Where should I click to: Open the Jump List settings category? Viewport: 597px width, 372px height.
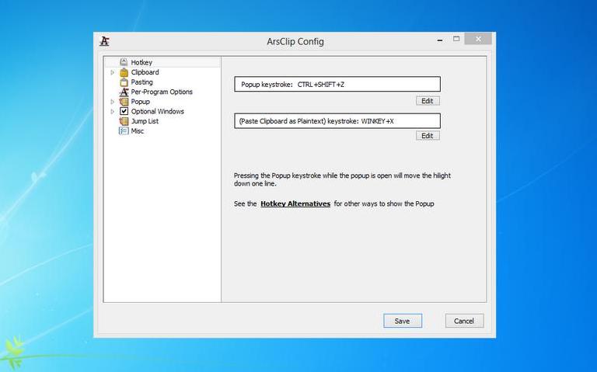click(145, 121)
